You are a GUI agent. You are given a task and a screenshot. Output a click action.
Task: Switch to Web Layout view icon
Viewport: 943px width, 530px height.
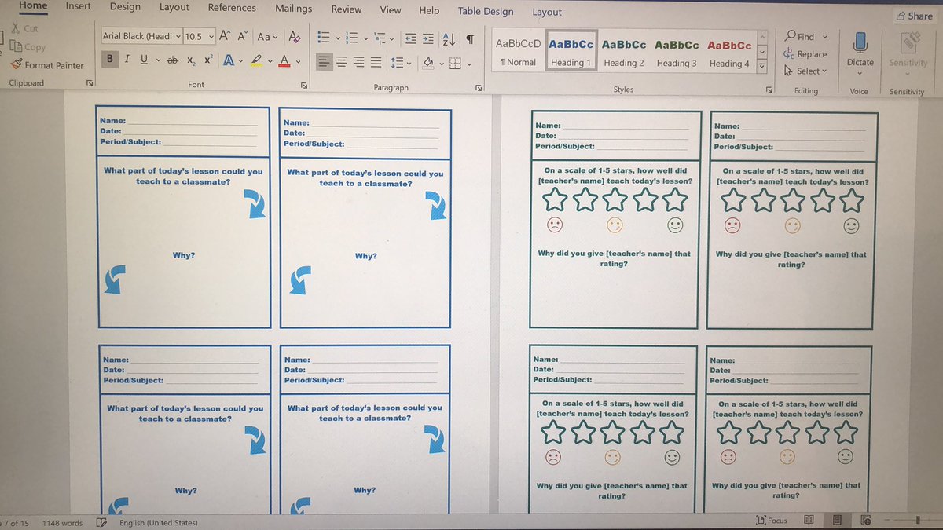tap(866, 520)
